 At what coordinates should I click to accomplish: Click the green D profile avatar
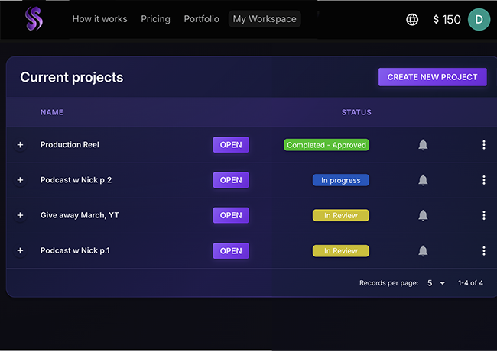[479, 19]
